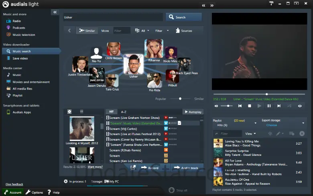Toggle checkbox on Scream Music Video result

(180, 123)
